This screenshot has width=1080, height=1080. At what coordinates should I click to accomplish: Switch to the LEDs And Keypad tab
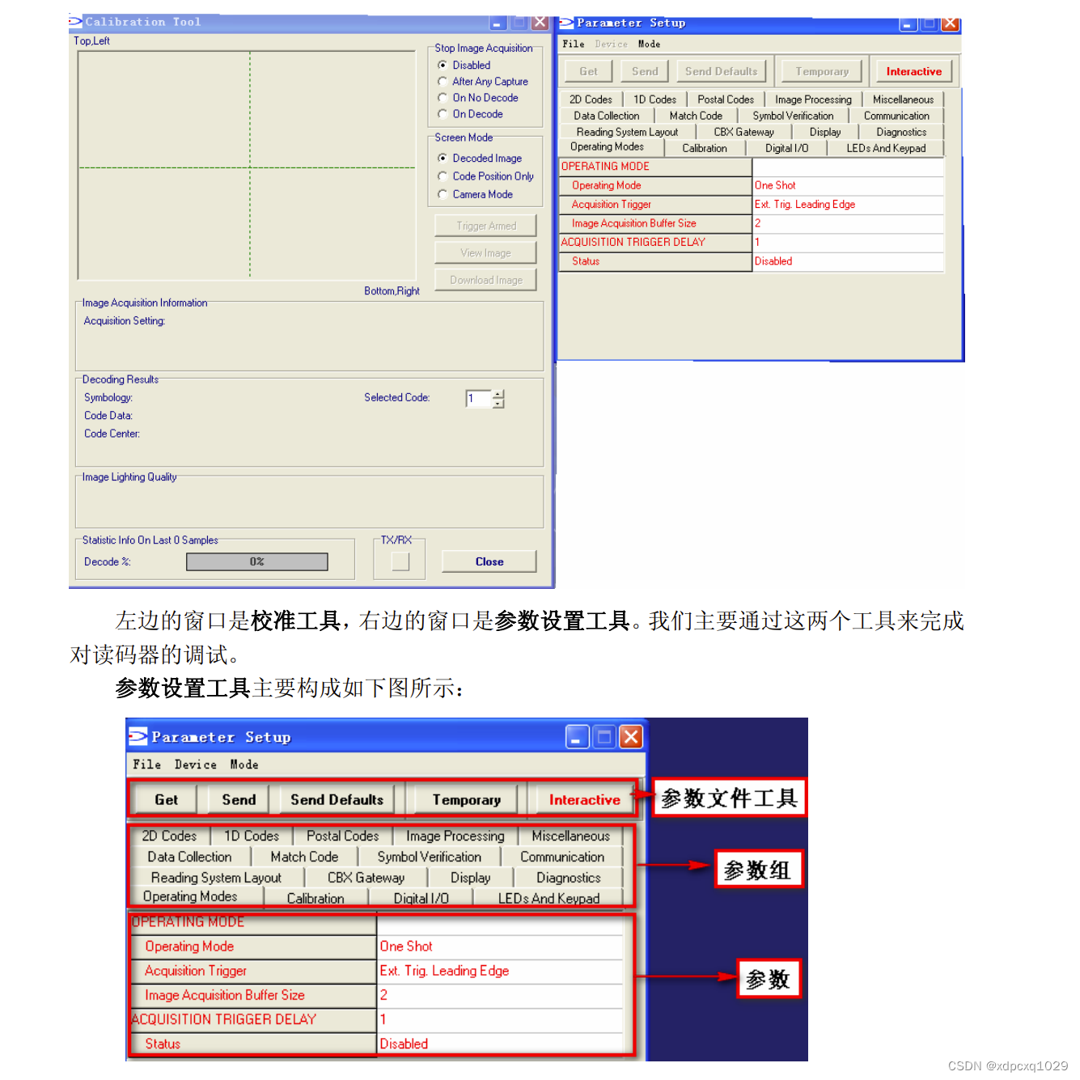click(886, 148)
